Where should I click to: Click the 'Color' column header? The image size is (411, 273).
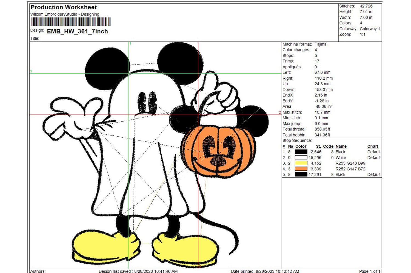click(301, 146)
